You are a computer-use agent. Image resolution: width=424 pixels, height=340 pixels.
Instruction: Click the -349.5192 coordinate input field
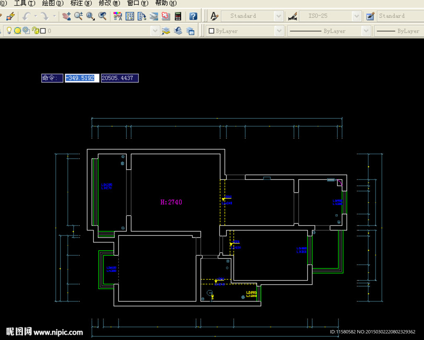pyautogui.click(x=82, y=78)
